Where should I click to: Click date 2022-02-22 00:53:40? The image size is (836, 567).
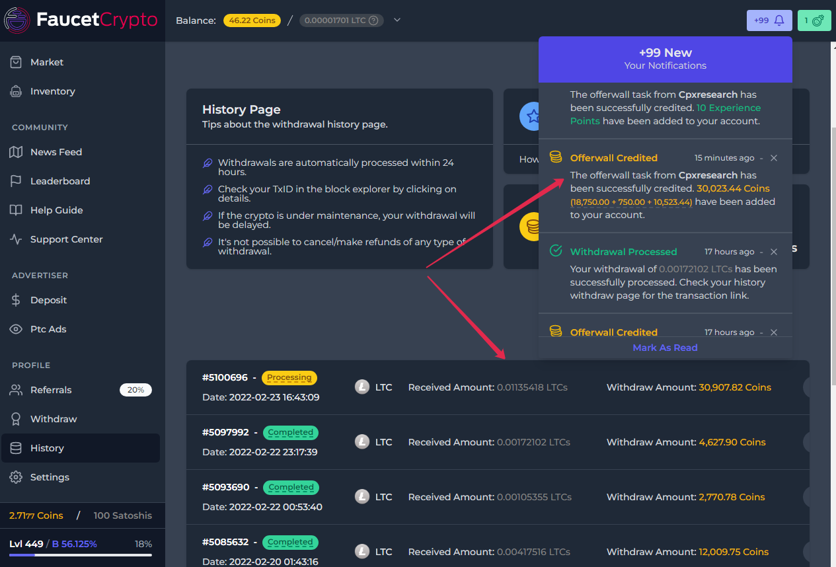click(x=276, y=507)
